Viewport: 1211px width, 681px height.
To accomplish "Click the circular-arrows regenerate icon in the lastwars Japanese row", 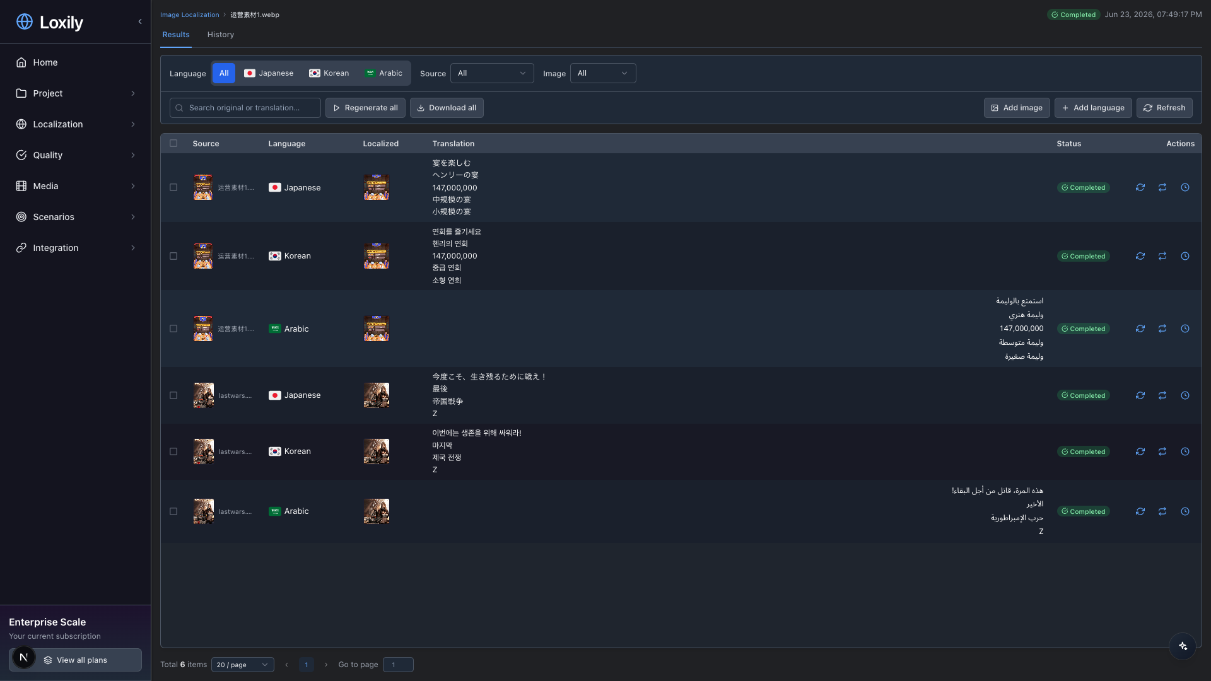I will [x=1140, y=395].
